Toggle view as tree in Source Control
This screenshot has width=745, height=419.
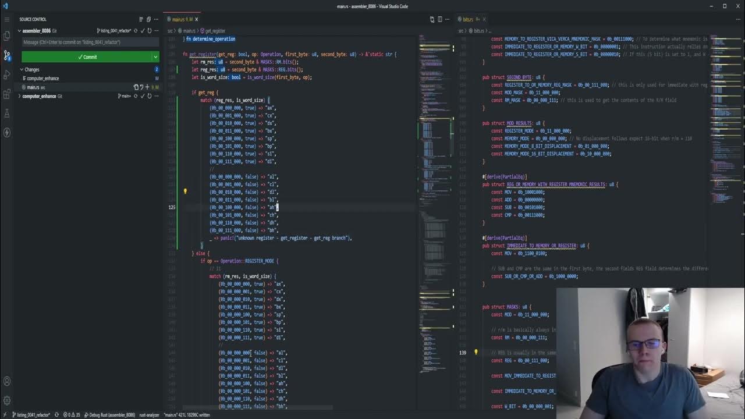[141, 19]
